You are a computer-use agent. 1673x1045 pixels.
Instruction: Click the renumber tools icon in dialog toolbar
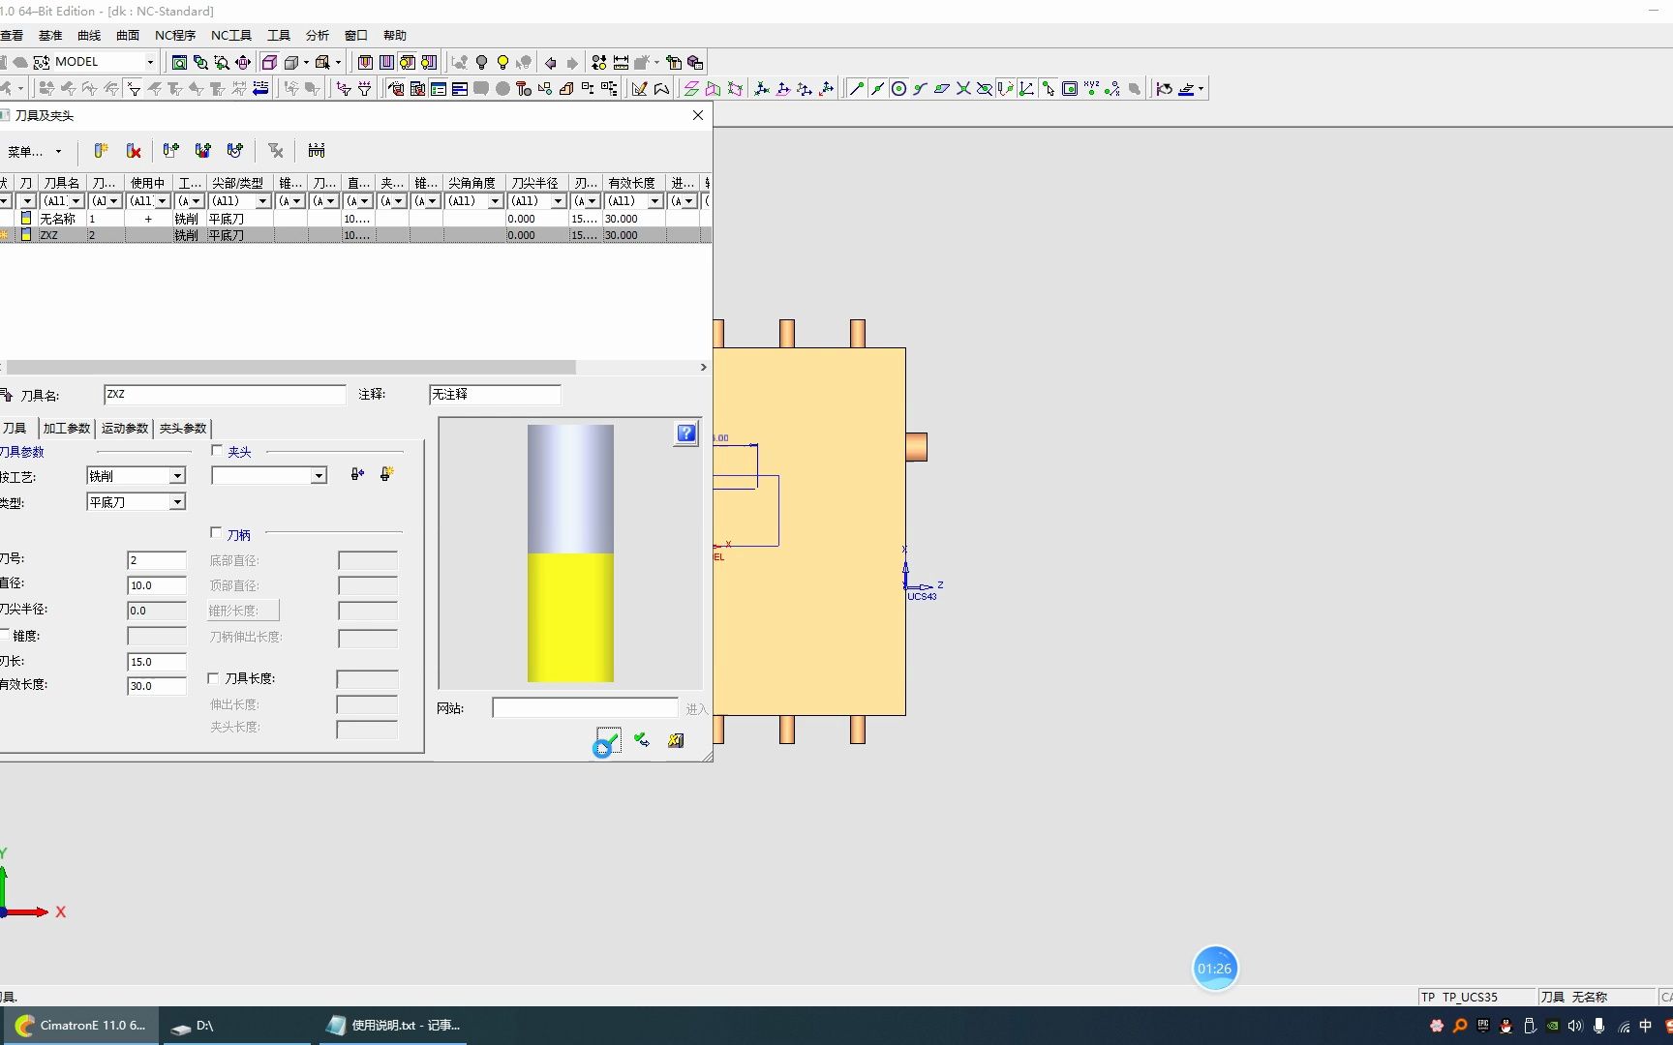click(316, 151)
